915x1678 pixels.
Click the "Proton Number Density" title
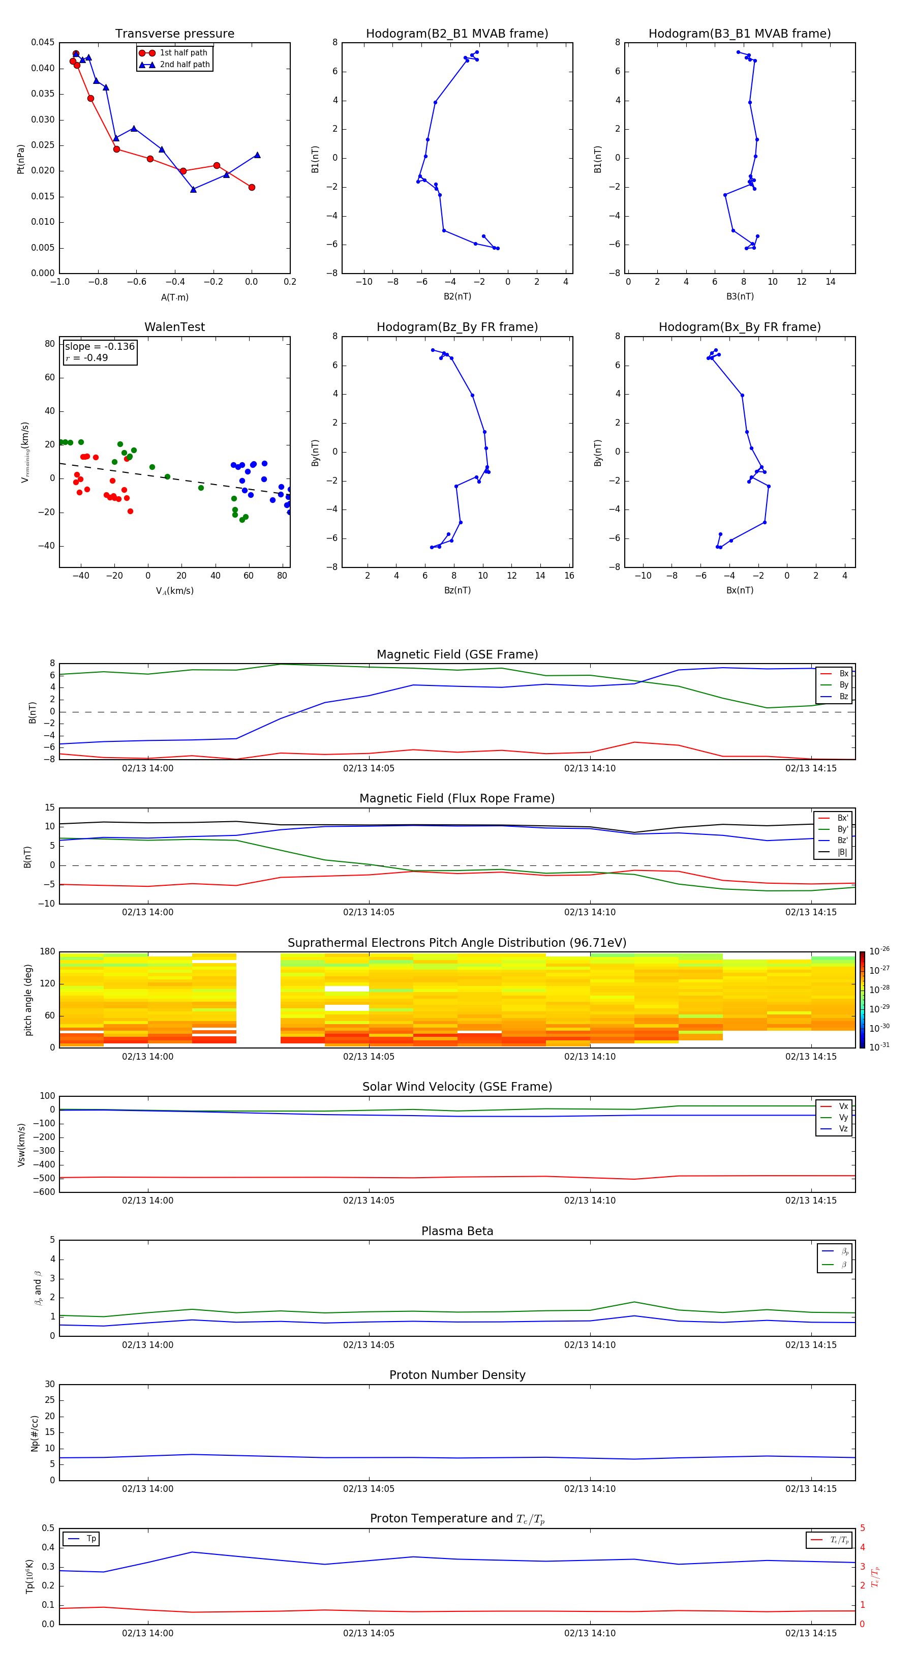(457, 1375)
